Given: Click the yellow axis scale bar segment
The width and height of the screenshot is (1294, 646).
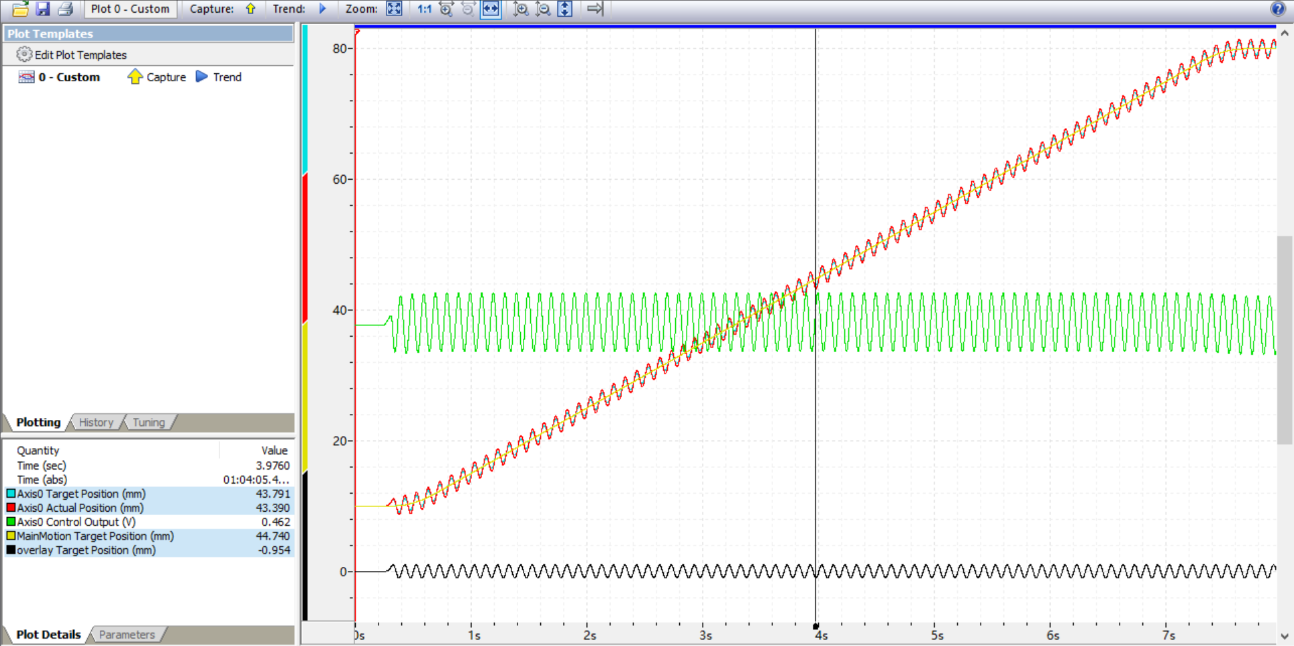Looking at the screenshot, I should click(x=305, y=398).
